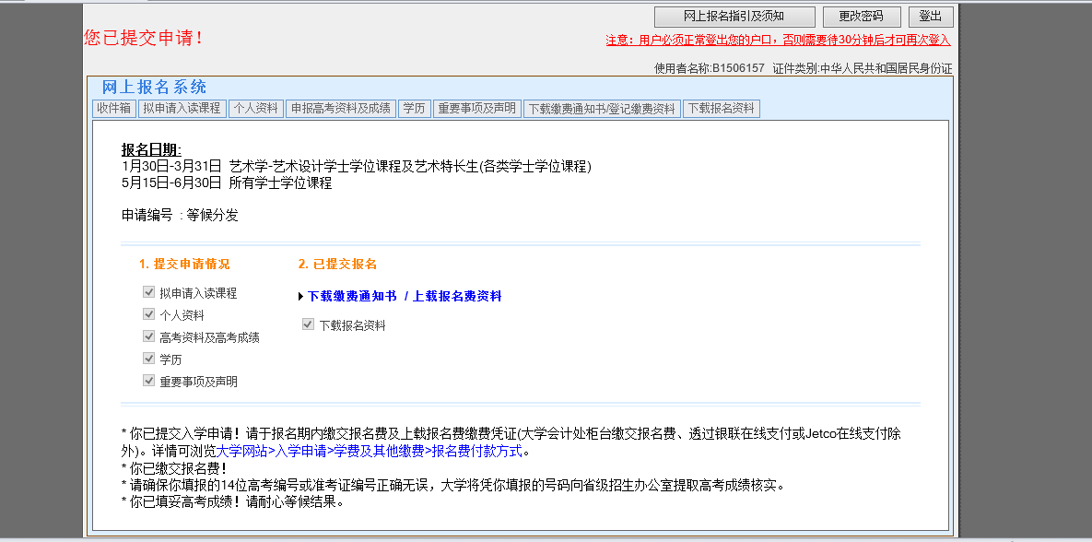This screenshot has height=542, width=1092.
Task: Open 大学网站>入学申请>学费及其他缴费>报名费付款方式 link
Action: click(x=369, y=452)
